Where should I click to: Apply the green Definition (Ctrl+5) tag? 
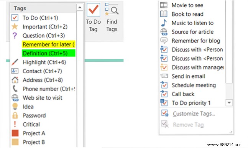click(49, 53)
